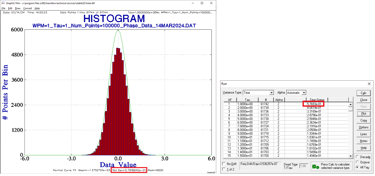Open the Convert menu
Viewport: 375px width, 176px height.
[x=27, y=8]
